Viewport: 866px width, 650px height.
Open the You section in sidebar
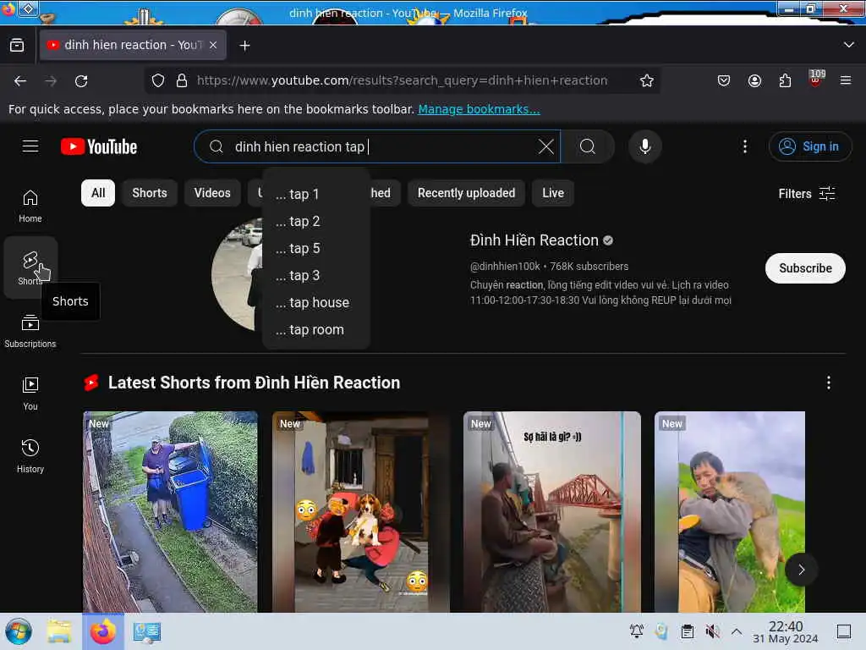pos(30,394)
